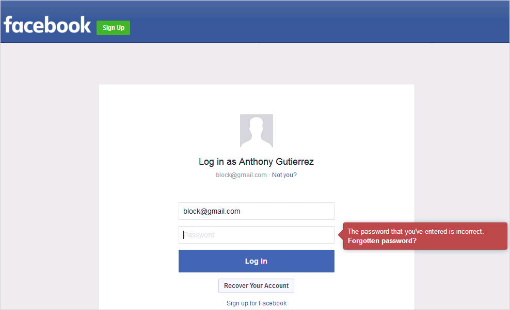
Task: Click the grey block@gmail.com text under name
Action: click(242, 175)
